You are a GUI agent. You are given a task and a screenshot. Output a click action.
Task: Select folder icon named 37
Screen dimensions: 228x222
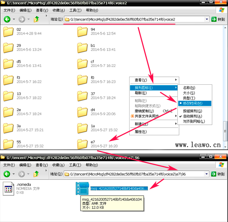point(82,96)
